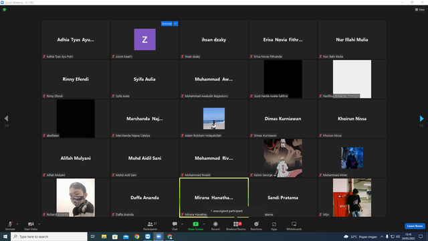Click Daffa Ananda participant tile
428x241 pixels.
(144, 197)
